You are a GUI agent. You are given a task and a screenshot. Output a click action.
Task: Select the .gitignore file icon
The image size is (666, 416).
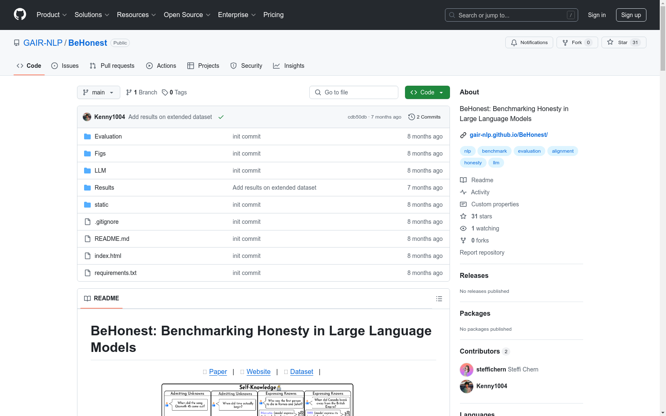click(x=87, y=222)
